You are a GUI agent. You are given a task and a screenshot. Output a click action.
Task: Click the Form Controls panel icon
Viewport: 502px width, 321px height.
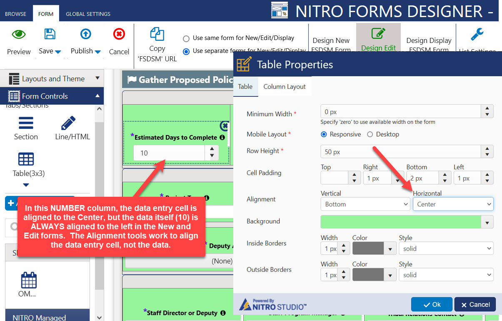click(14, 96)
